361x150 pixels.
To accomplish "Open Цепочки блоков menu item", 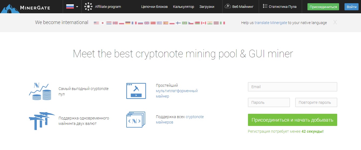I will pyautogui.click(x=154, y=6).
